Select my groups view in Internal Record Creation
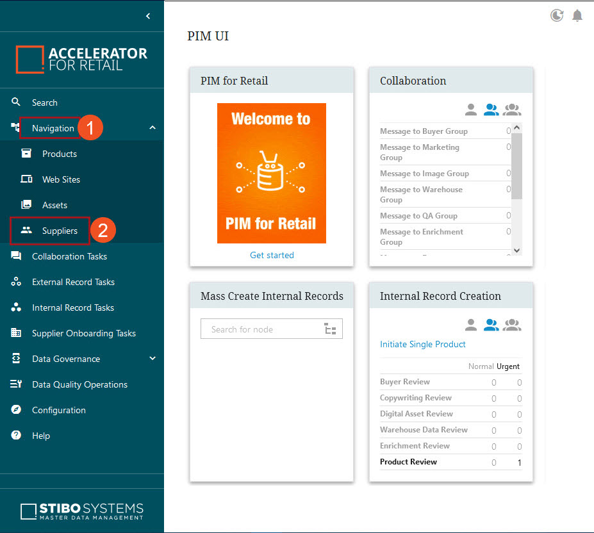This screenshot has width=594, height=533. pyautogui.click(x=491, y=325)
